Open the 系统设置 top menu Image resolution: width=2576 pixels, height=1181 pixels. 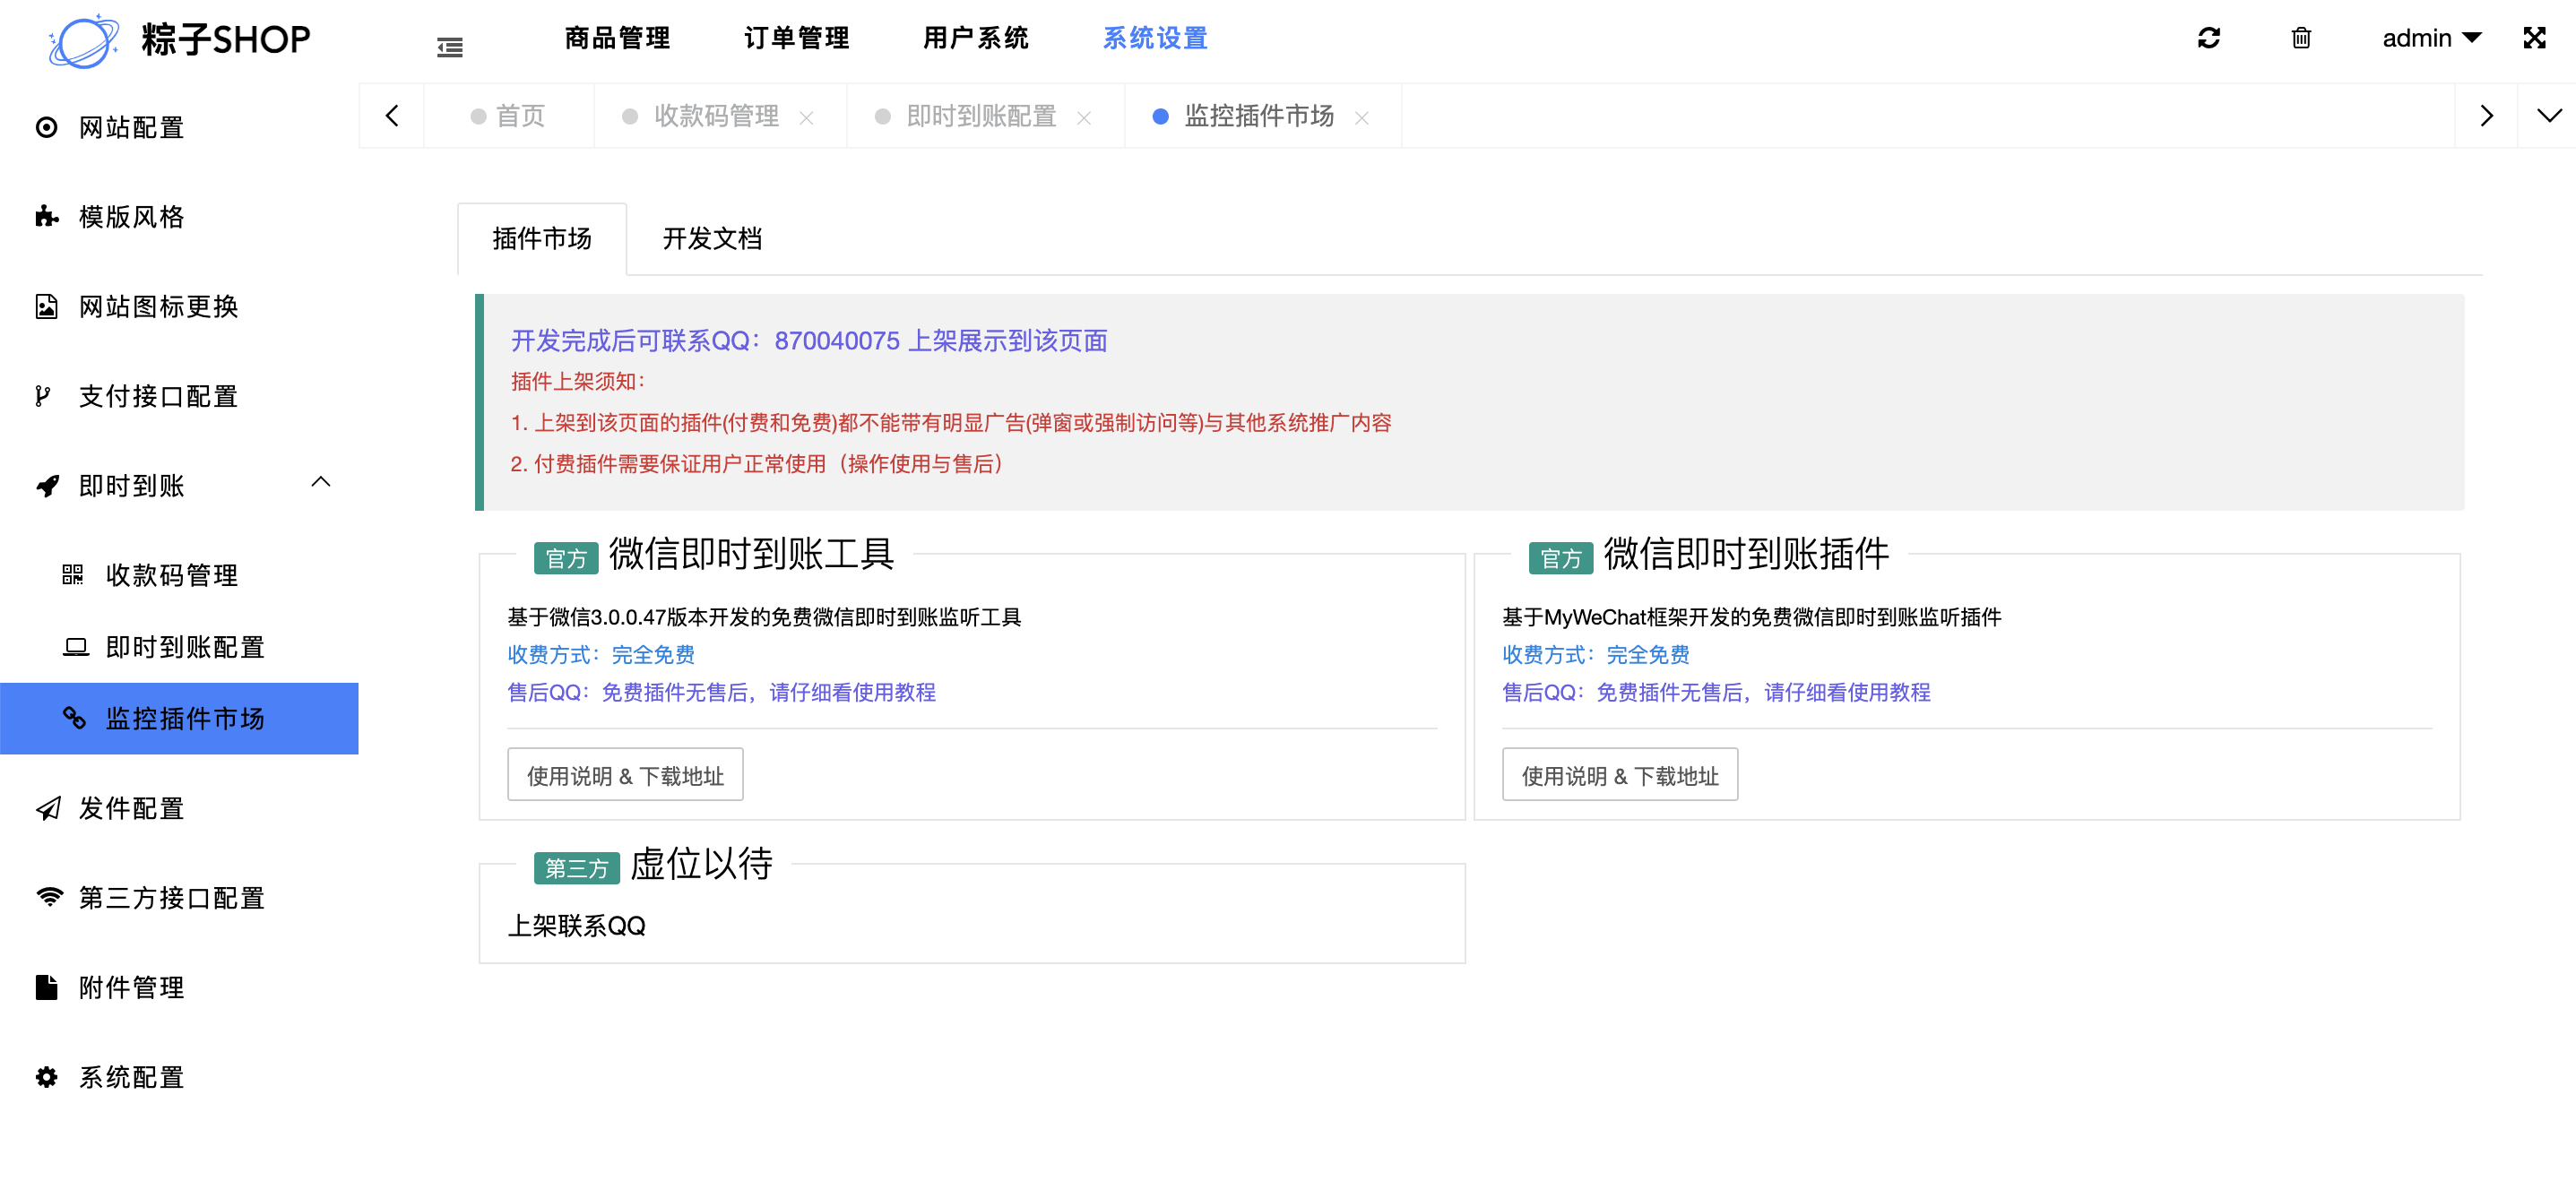click(x=1155, y=38)
